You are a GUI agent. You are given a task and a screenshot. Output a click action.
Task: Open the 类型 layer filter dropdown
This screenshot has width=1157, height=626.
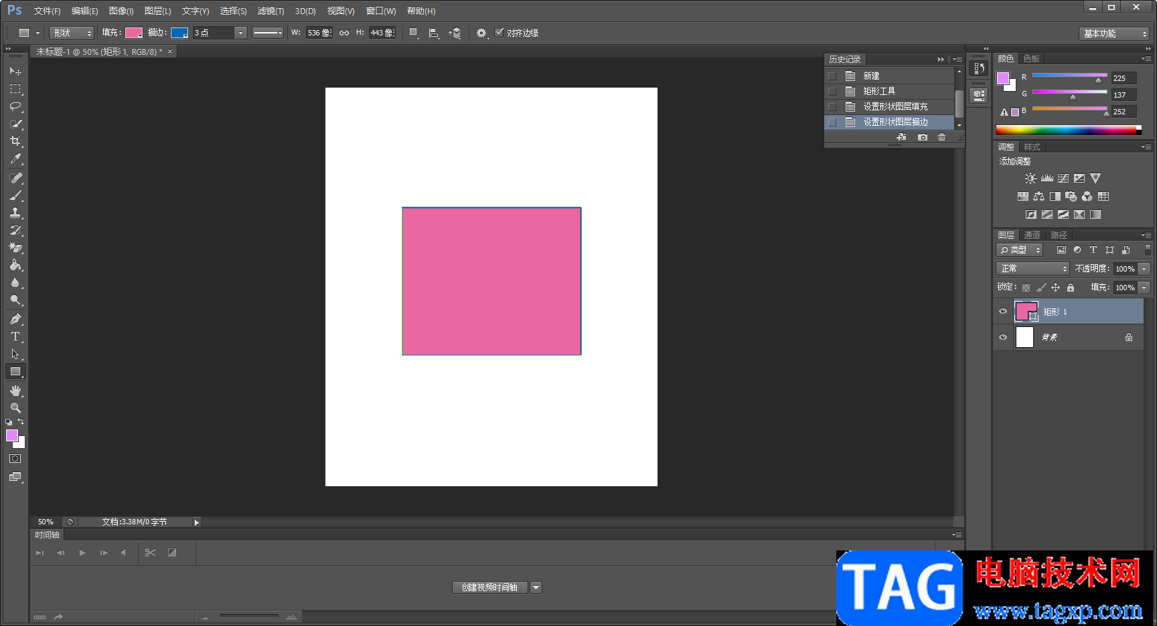(1020, 249)
